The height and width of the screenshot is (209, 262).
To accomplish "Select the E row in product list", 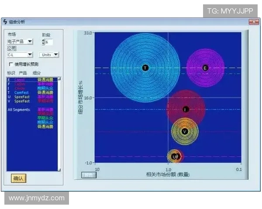I will click(x=26, y=80).
